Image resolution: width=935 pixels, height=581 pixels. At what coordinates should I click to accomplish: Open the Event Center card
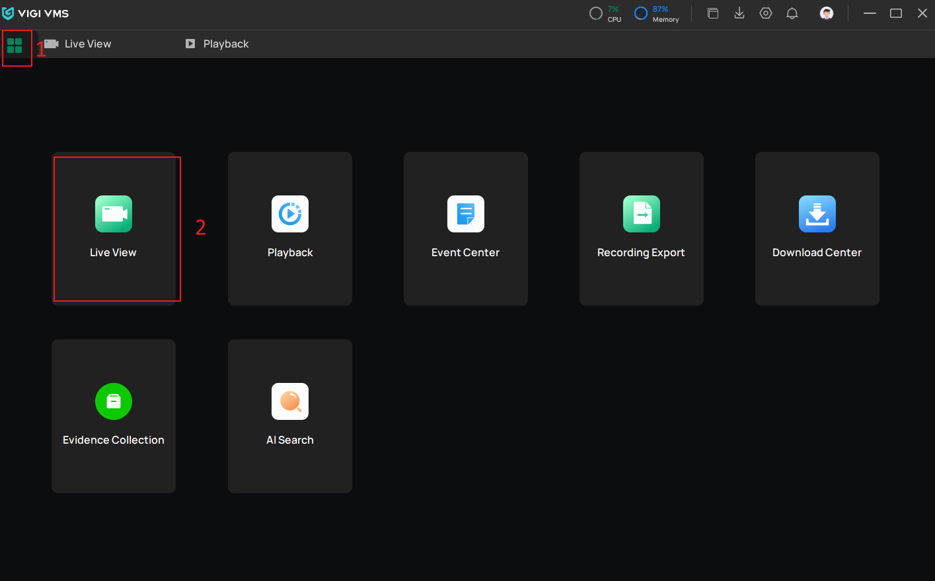466,228
